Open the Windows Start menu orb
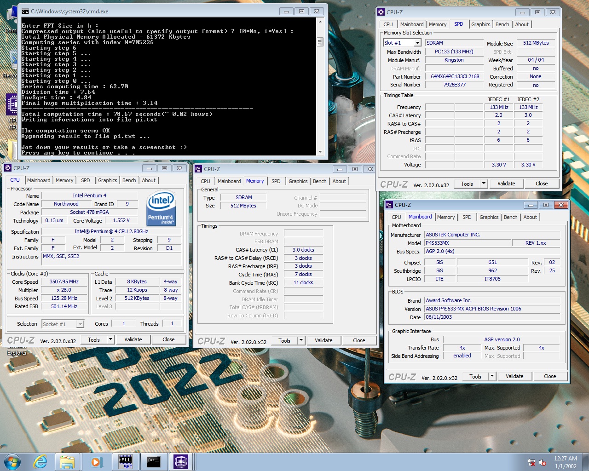 [12, 461]
